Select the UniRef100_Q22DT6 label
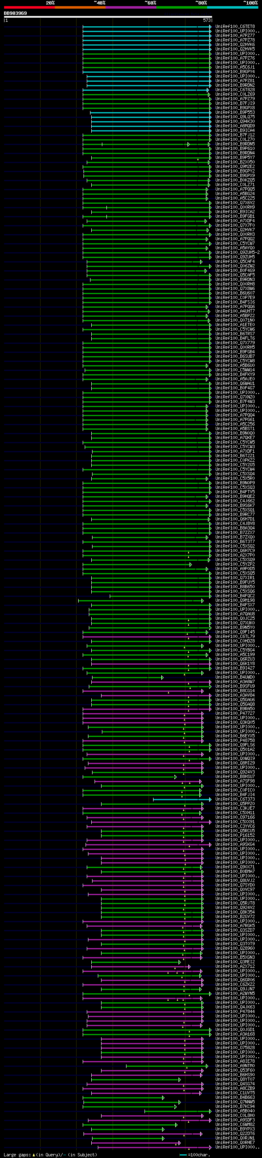This screenshot has width=262, height=1158. [235, 1134]
